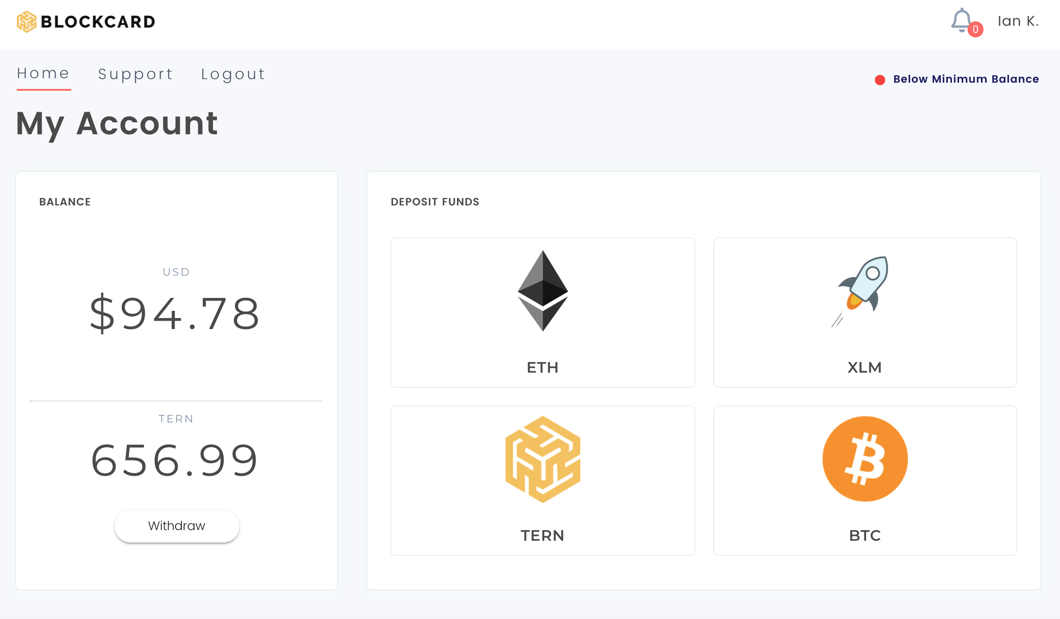Open the Support tab
The width and height of the screenshot is (1060, 619).
135,74
